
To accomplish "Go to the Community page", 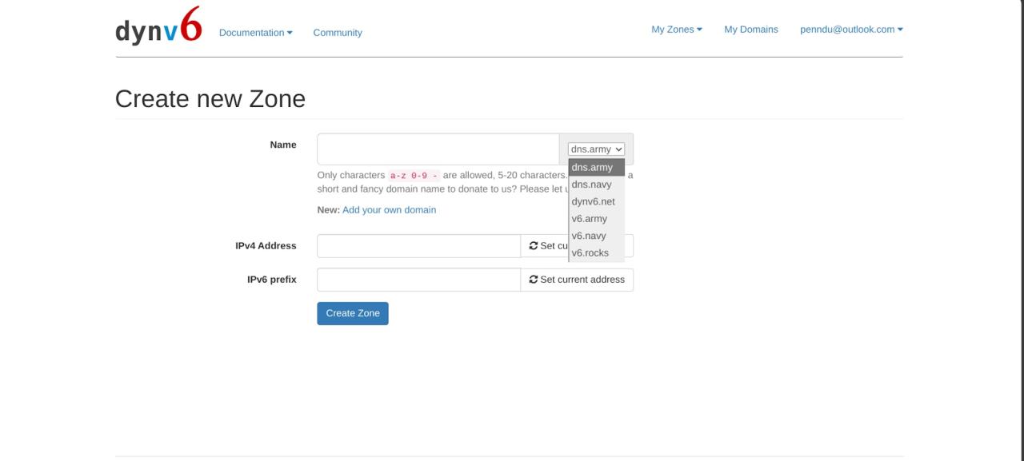I will tap(338, 33).
